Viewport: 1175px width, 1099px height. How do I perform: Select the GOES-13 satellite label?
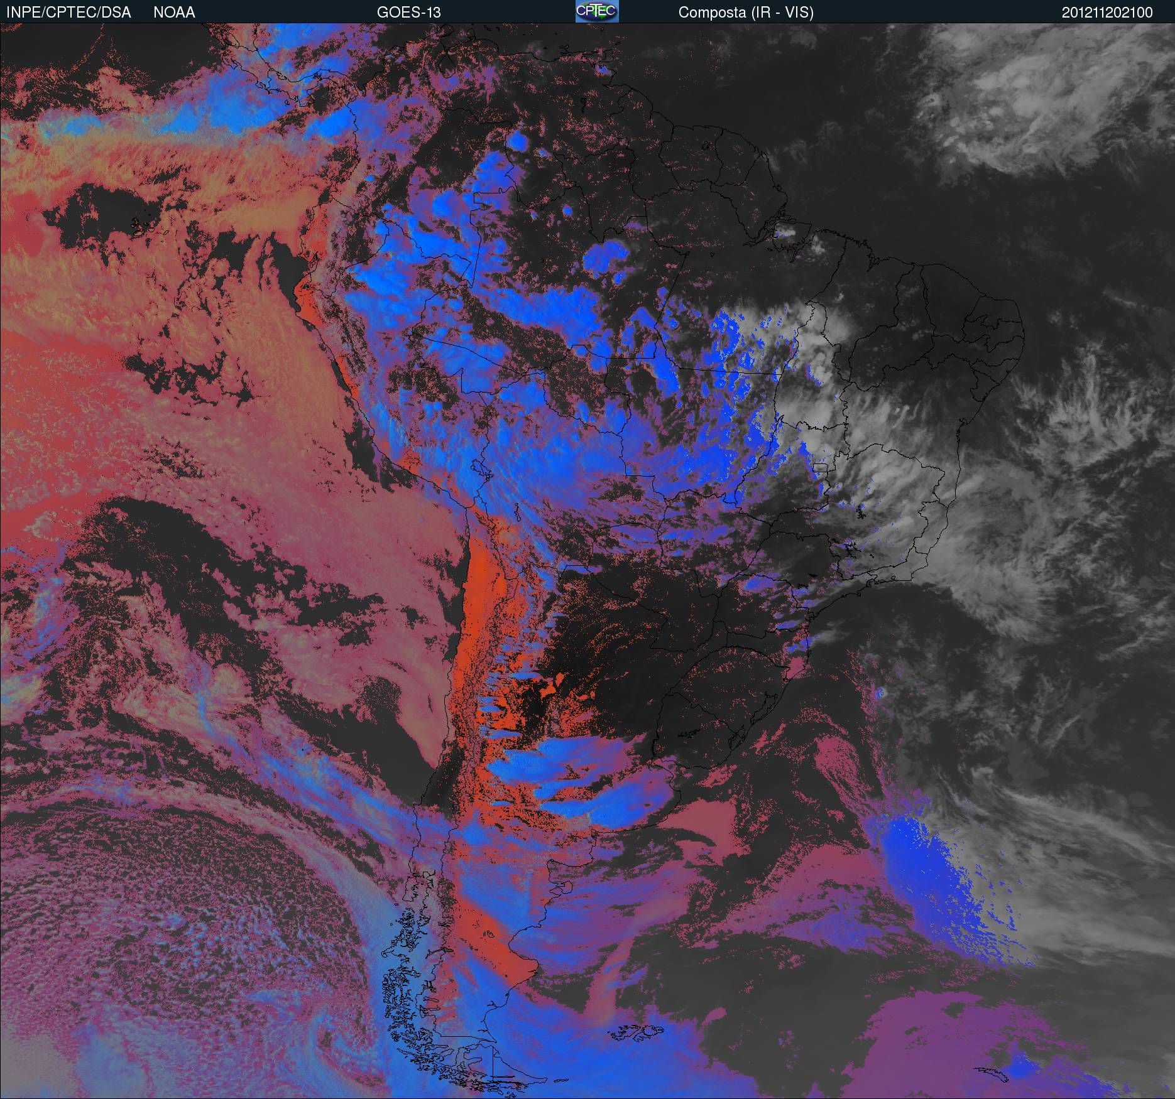[x=408, y=13]
